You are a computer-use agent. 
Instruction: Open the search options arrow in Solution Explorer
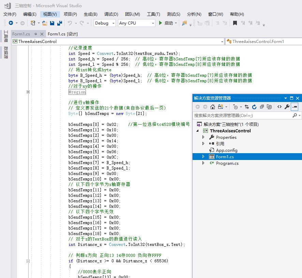pos(300,116)
